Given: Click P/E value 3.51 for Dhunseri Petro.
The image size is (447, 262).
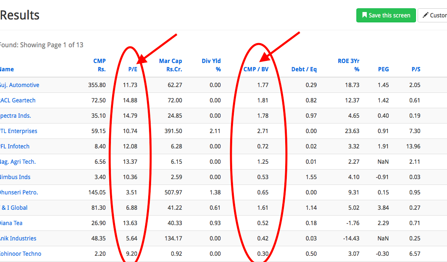Looking at the screenshot, I should click(132, 192).
